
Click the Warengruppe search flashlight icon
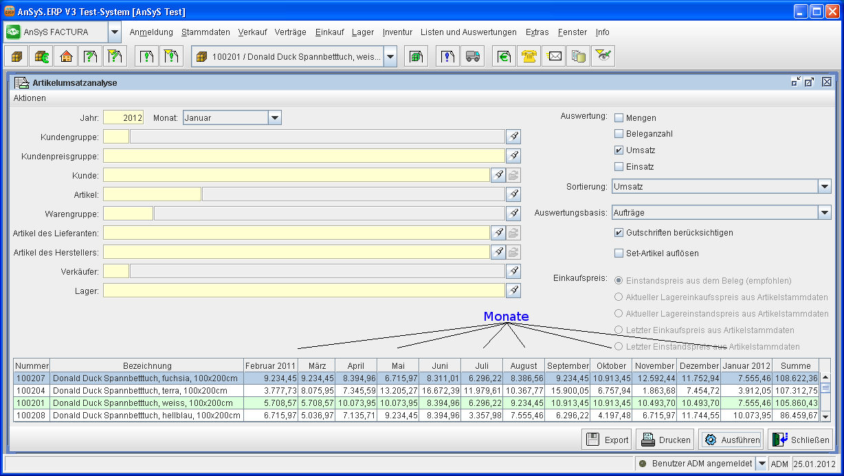[x=513, y=214]
